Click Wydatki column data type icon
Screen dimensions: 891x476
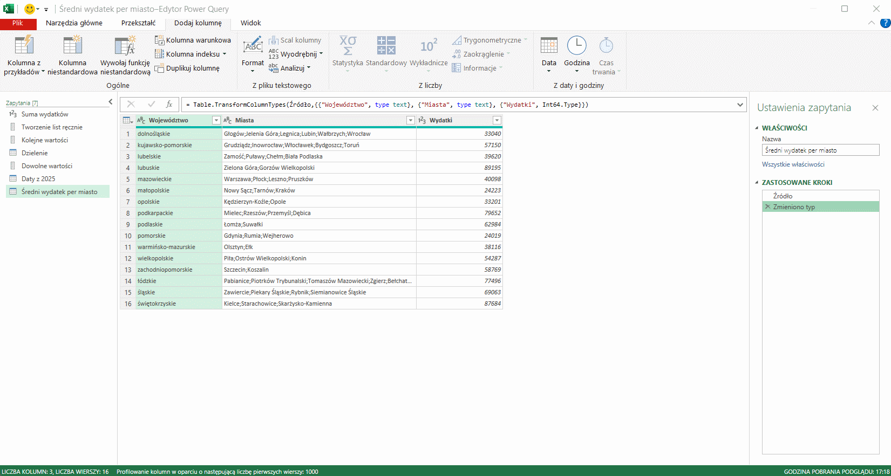[x=422, y=120]
